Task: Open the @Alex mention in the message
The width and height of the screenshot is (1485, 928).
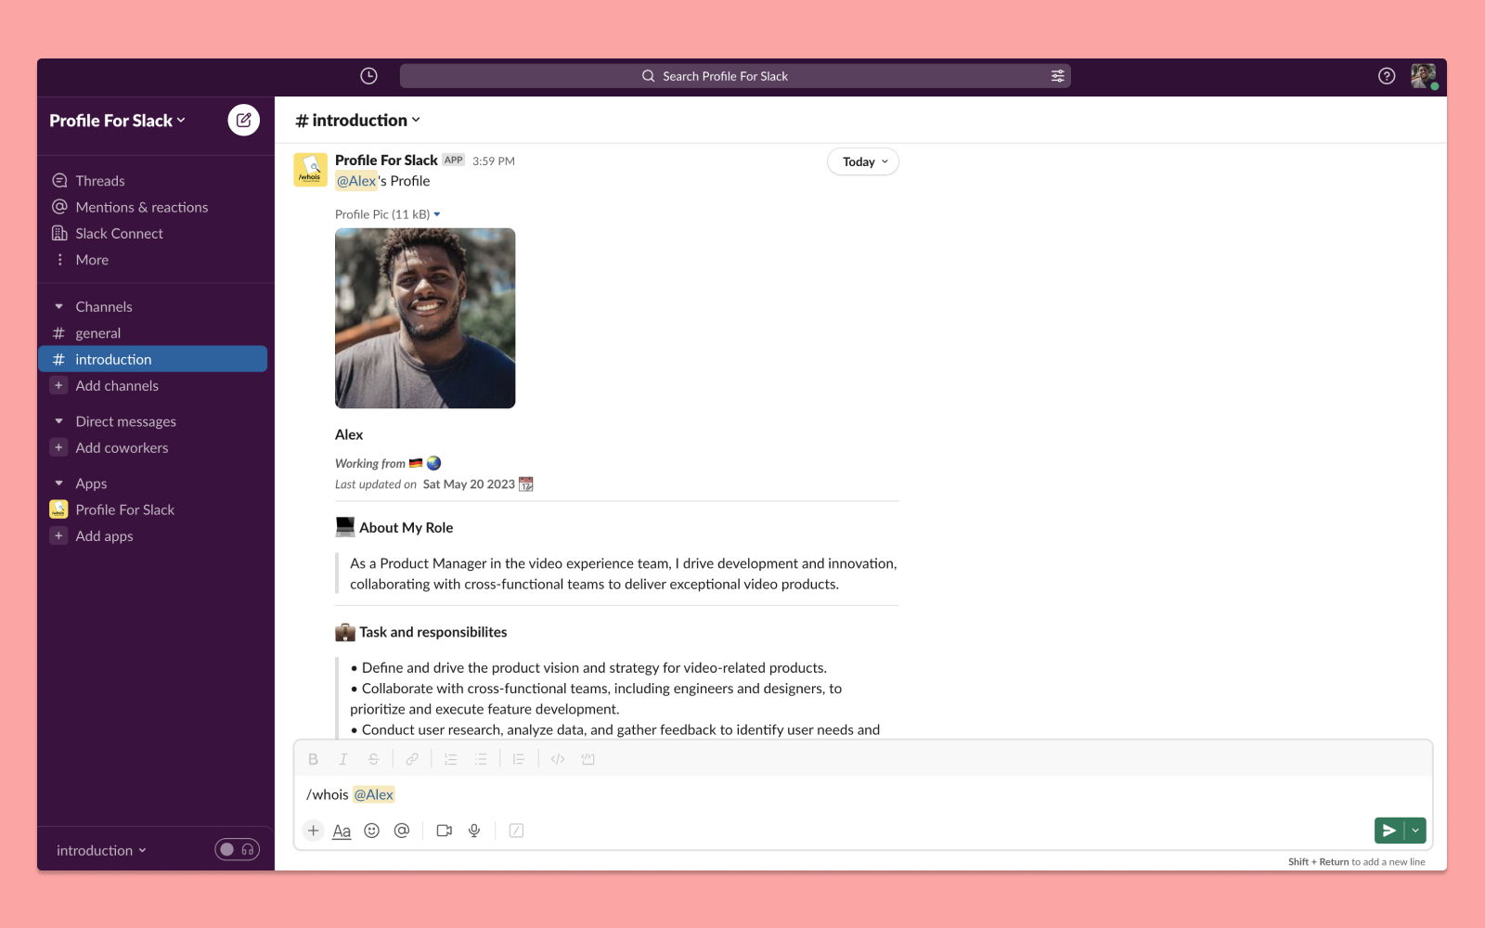Action: (x=356, y=181)
